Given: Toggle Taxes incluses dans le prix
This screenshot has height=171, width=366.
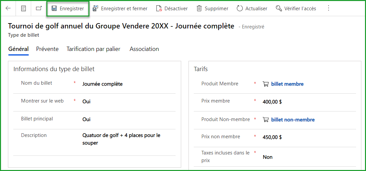Looking at the screenshot, I should pos(268,157).
